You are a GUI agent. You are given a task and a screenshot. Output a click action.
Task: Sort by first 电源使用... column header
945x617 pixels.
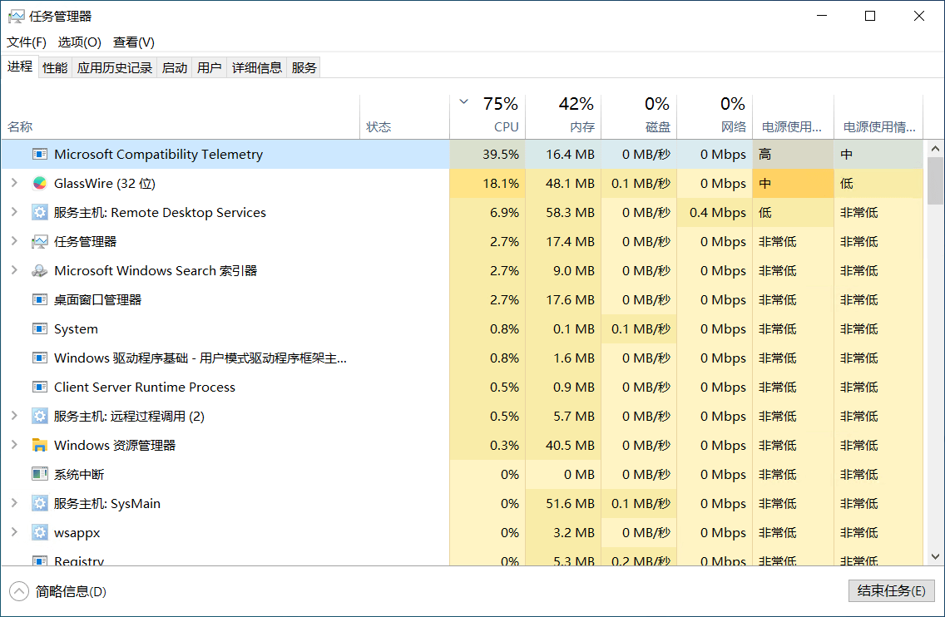[x=793, y=117]
